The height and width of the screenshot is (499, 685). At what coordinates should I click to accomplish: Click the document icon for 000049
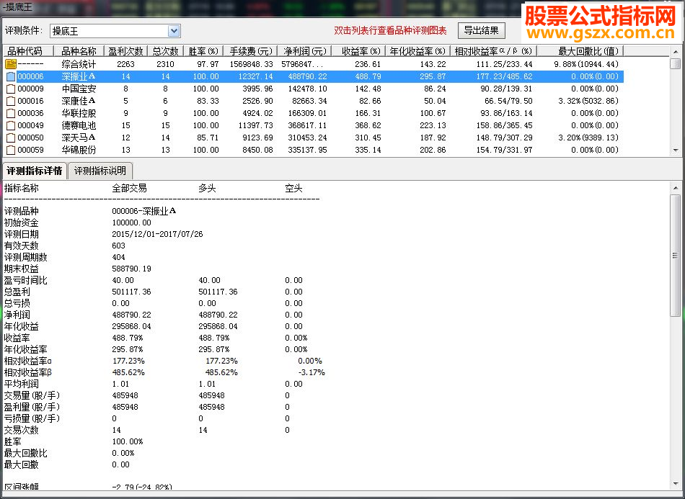pyautogui.click(x=11, y=125)
